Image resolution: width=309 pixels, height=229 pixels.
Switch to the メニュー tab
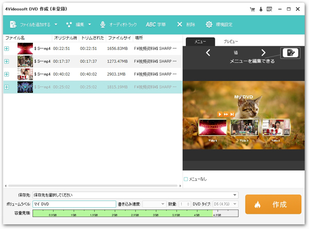point(200,42)
